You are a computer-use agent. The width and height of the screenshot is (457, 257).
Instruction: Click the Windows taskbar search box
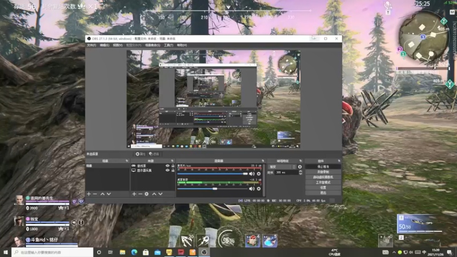tap(53, 252)
